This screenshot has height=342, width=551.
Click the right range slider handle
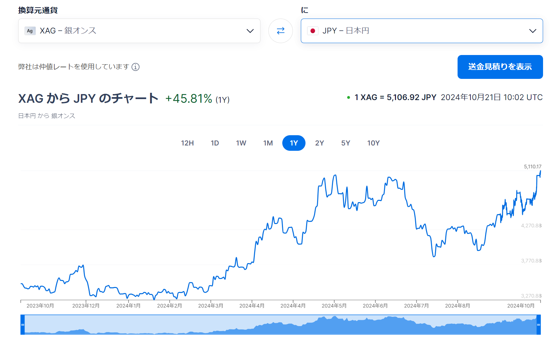click(x=539, y=324)
